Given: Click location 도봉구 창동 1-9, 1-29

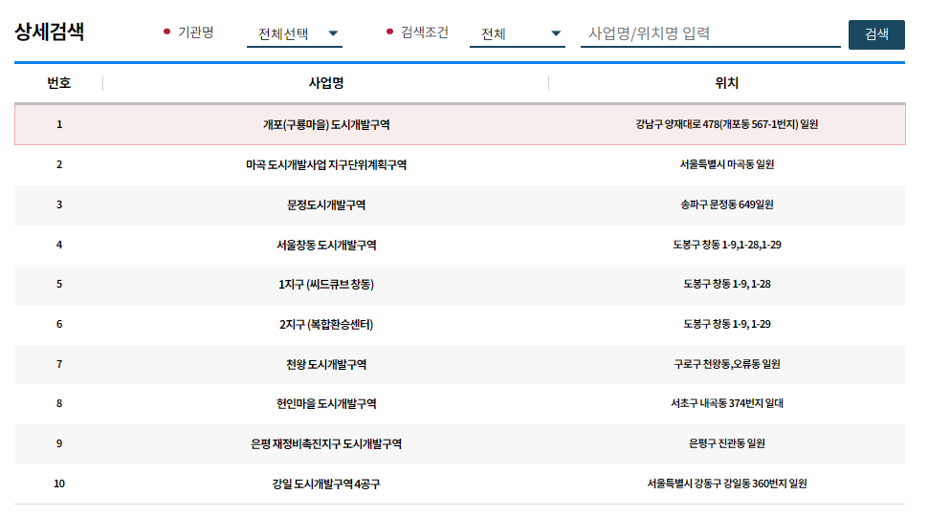Looking at the screenshot, I should (727, 324).
